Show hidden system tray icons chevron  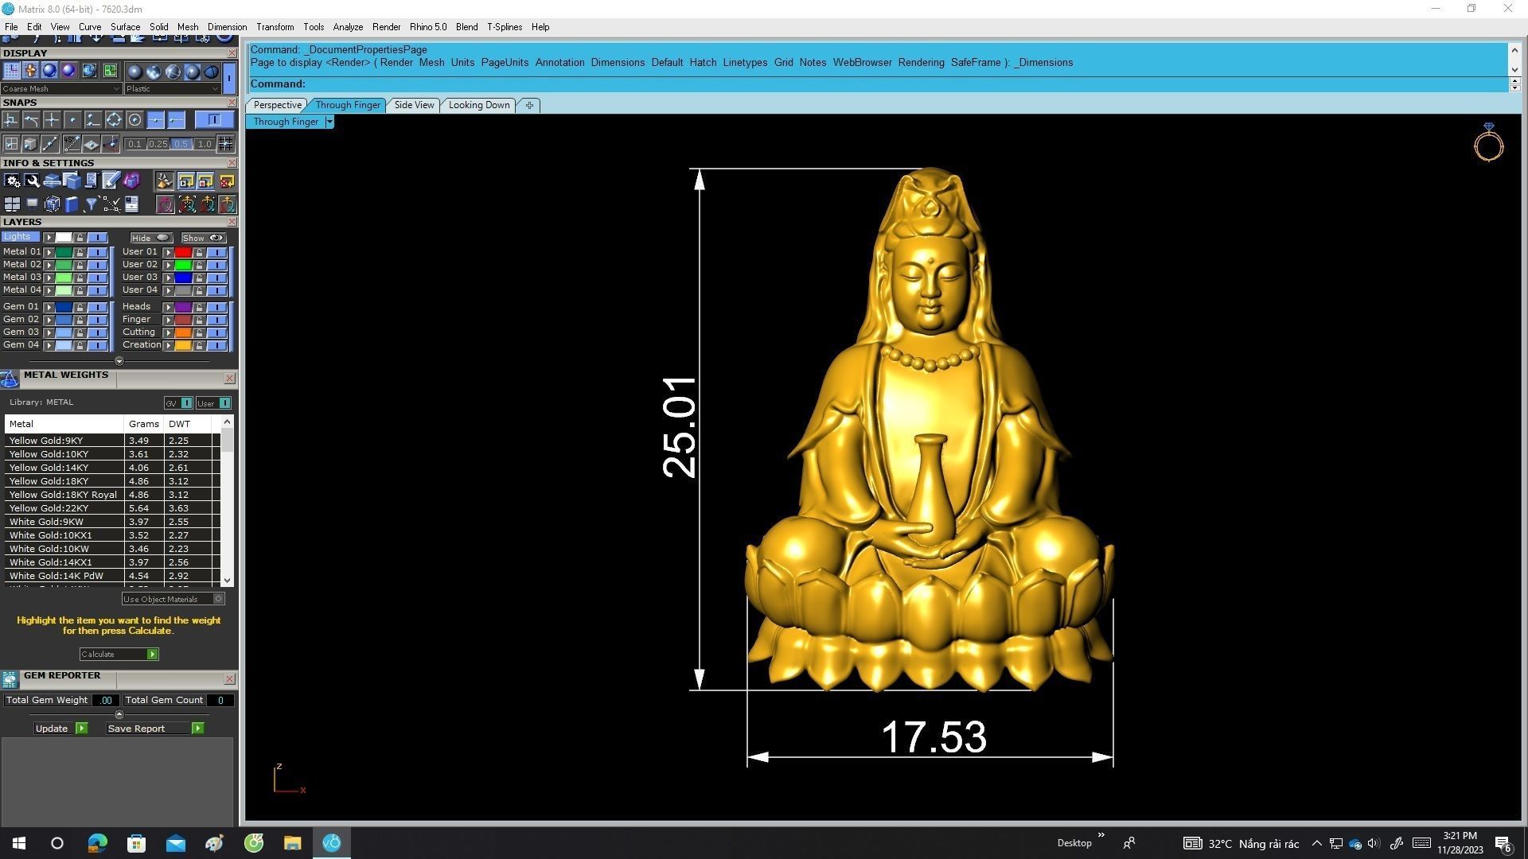pos(1316,843)
